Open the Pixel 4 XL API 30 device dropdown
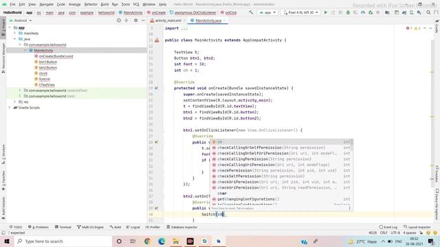Viewport: 440px width, 247px height. (300, 12)
